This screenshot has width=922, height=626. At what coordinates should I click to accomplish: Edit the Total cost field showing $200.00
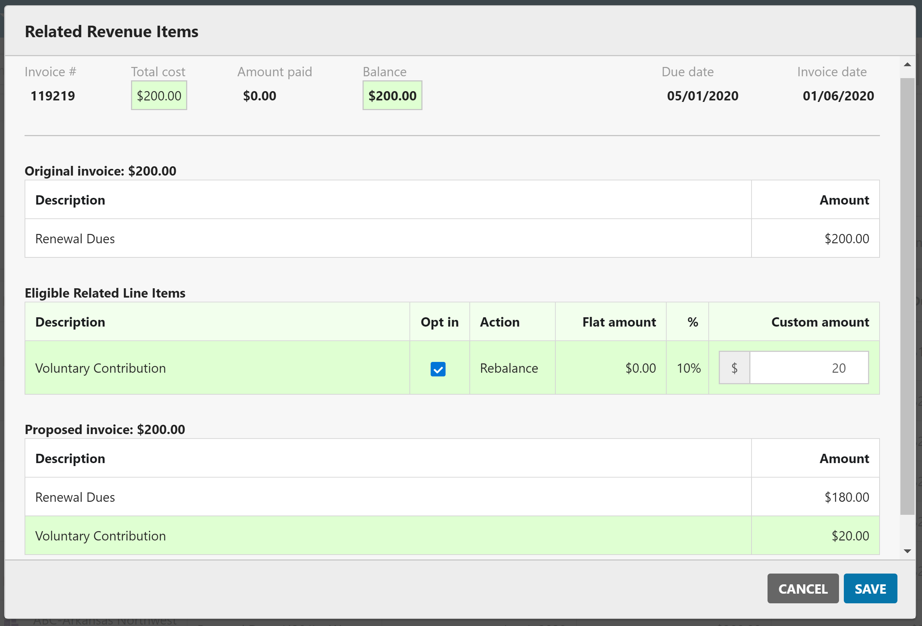pyautogui.click(x=159, y=95)
